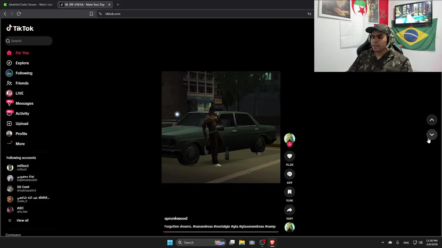Open the Windows Start menu

[x=170, y=242]
